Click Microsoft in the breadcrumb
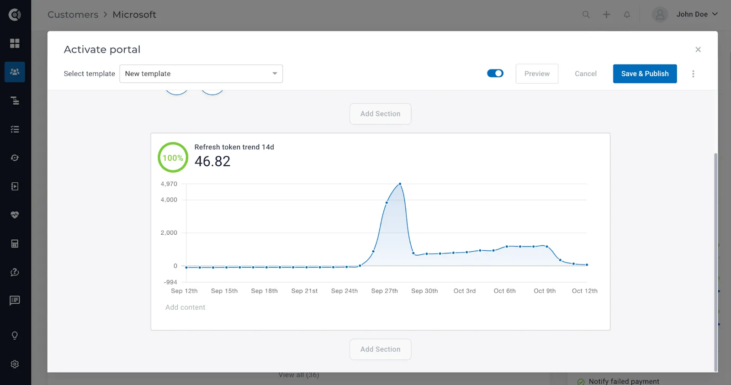Screen dimensions: 731x385 (x=134, y=15)
